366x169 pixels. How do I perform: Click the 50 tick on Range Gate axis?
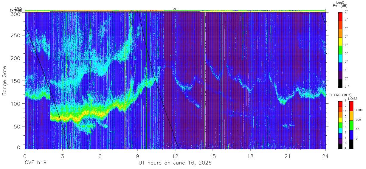tap(17, 126)
